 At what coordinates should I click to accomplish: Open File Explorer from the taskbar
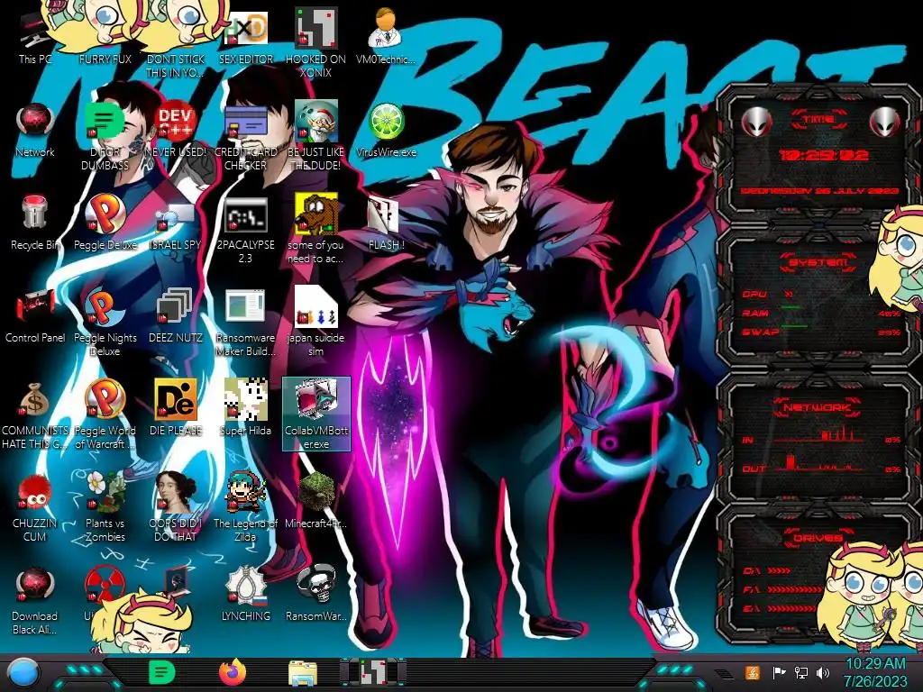pos(303,673)
